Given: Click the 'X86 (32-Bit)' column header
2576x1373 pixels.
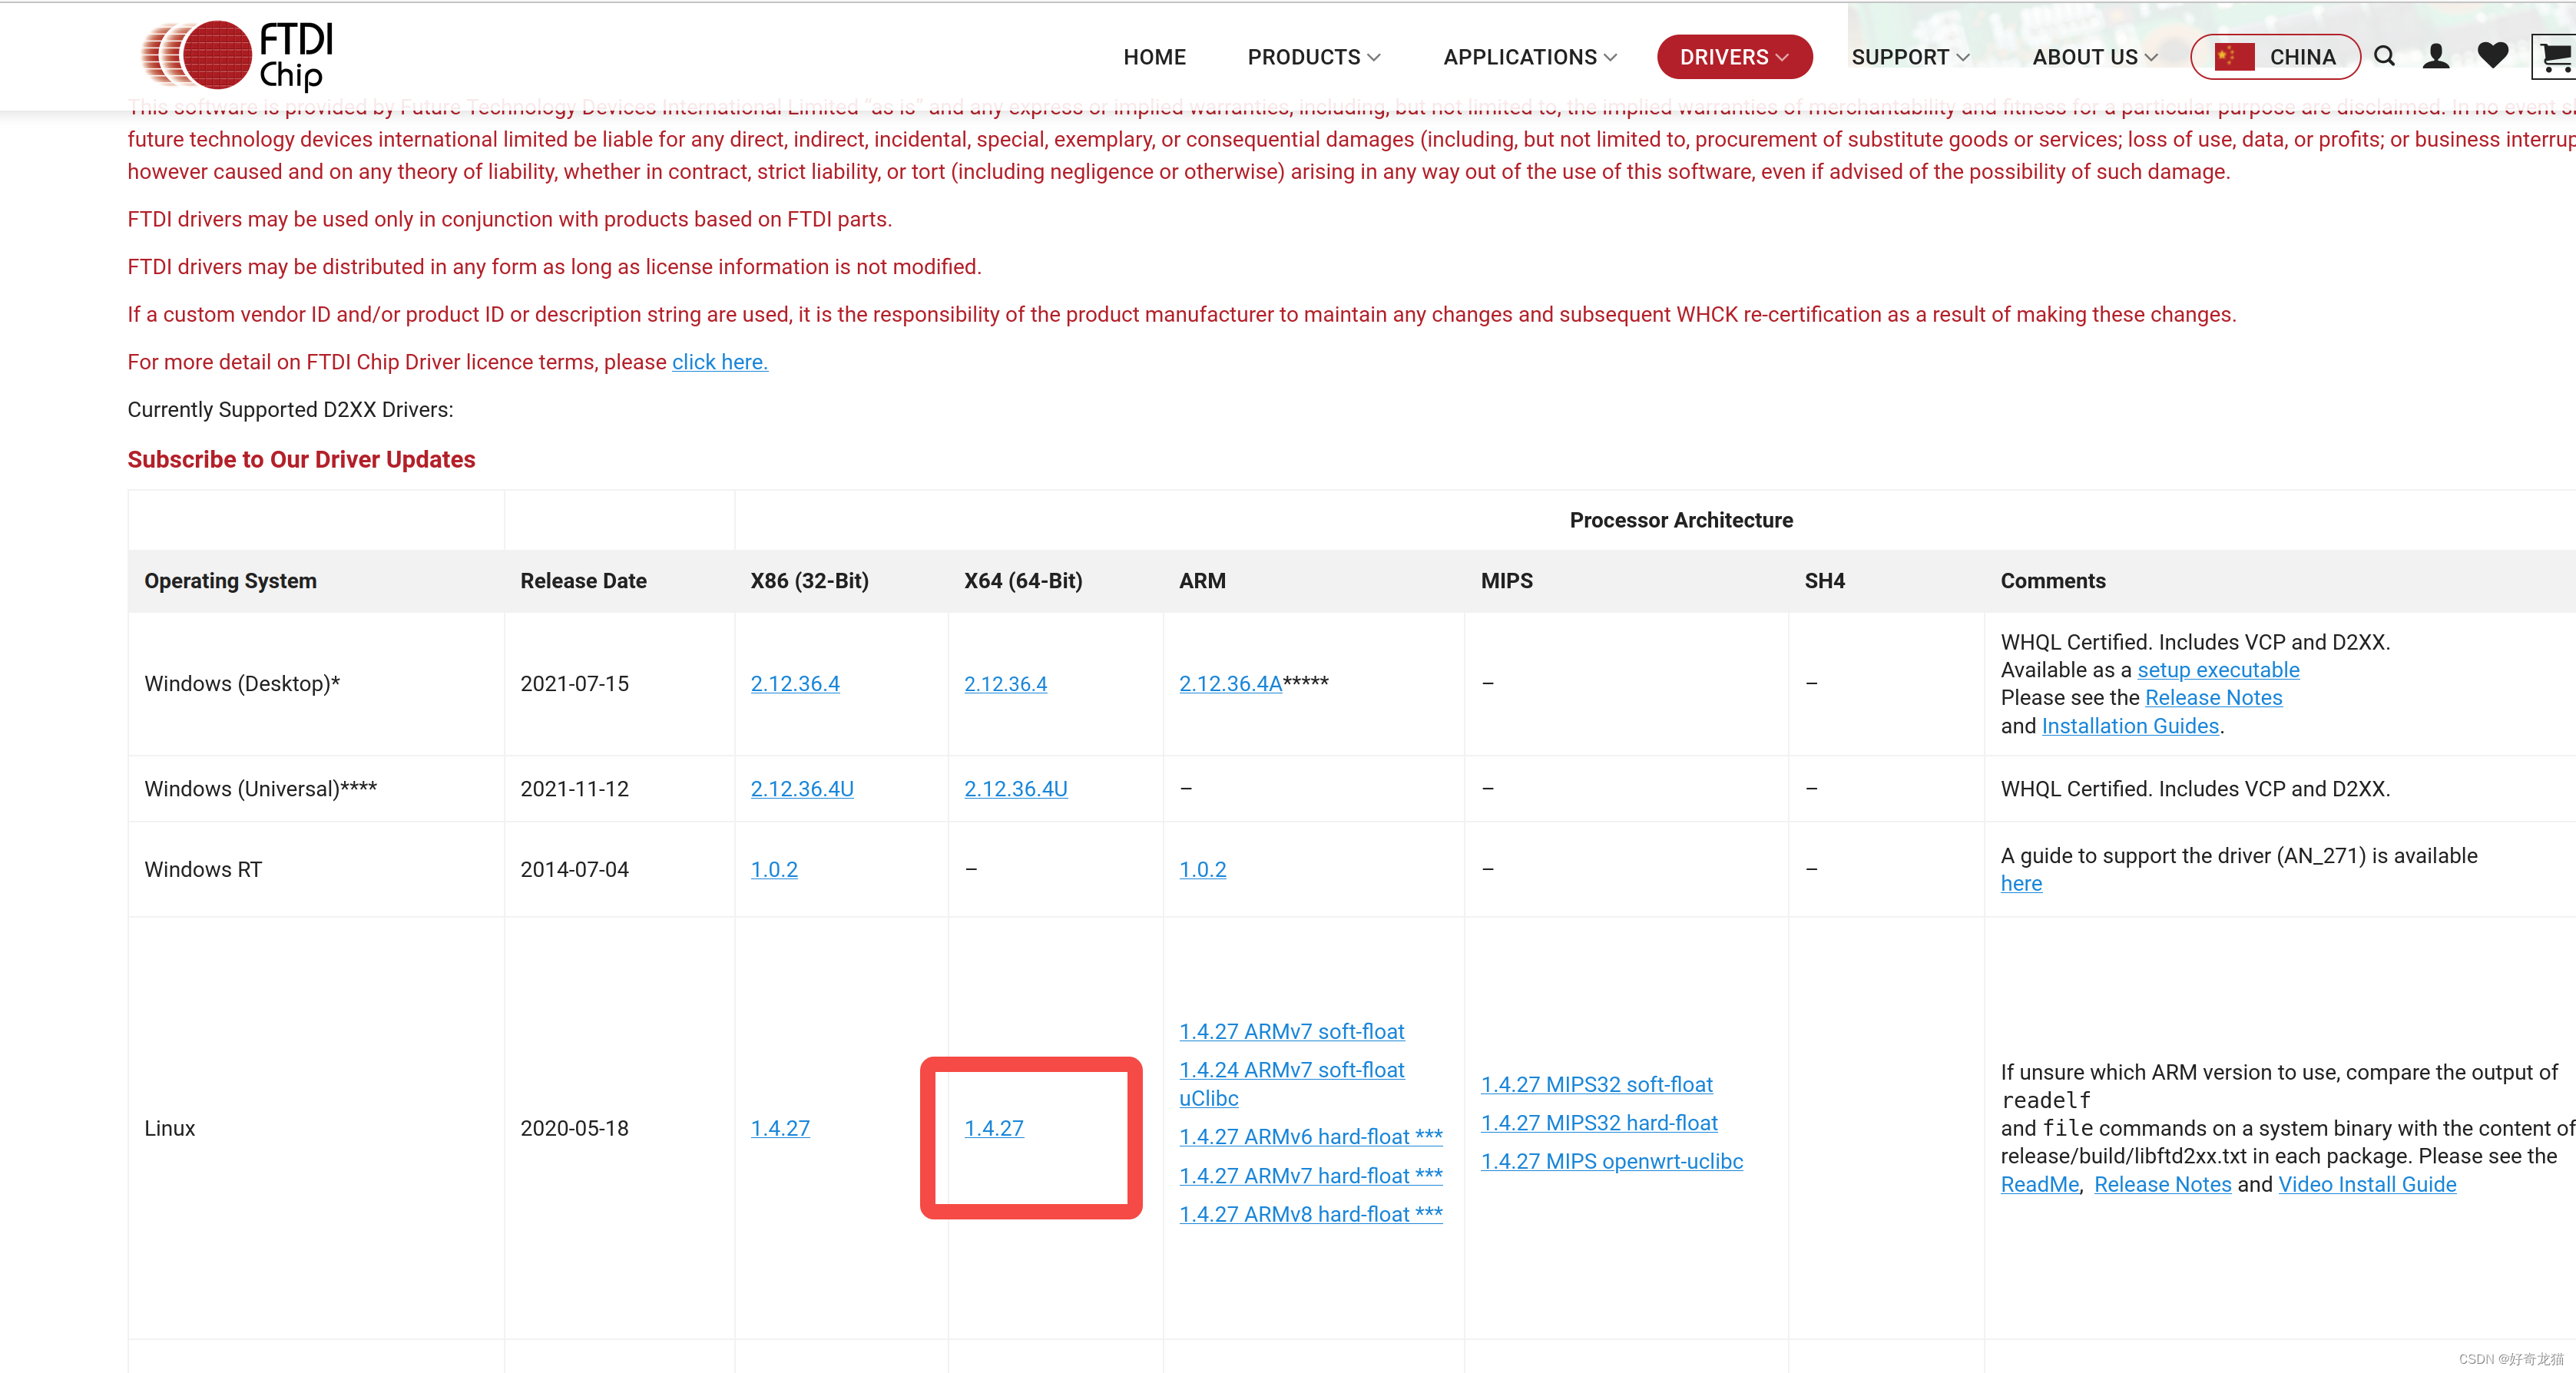Looking at the screenshot, I should (809, 581).
